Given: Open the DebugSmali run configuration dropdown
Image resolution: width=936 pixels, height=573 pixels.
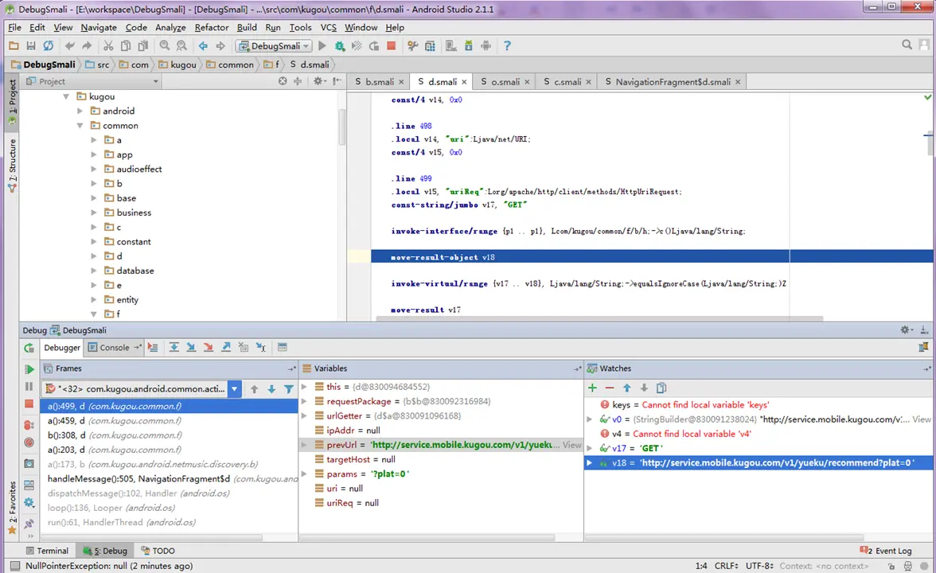Looking at the screenshot, I should point(306,45).
